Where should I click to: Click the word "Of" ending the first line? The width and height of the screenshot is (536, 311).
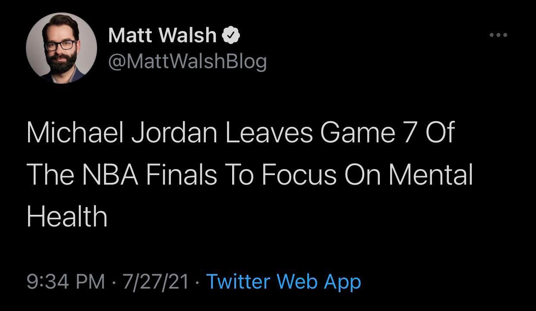[440, 132]
